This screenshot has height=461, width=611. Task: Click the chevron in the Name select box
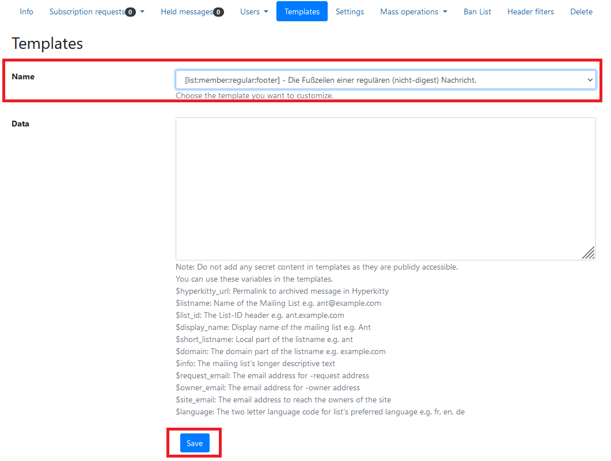point(590,80)
